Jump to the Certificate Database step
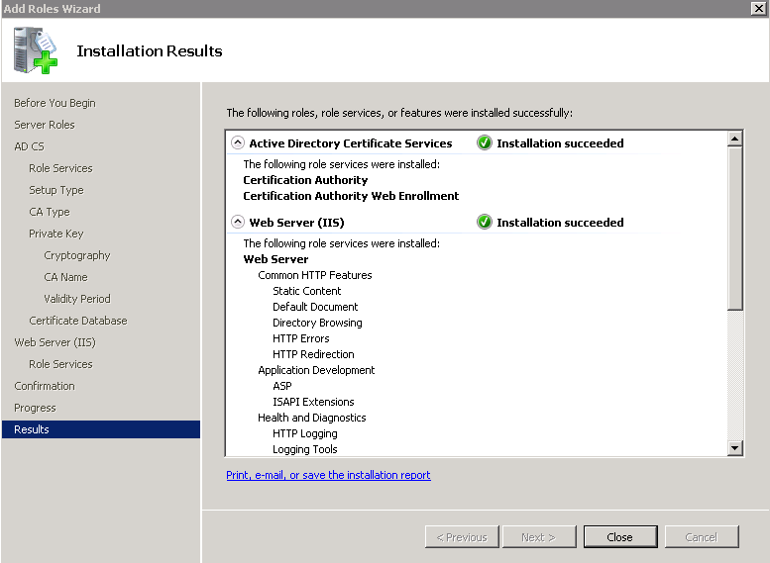 (x=78, y=321)
